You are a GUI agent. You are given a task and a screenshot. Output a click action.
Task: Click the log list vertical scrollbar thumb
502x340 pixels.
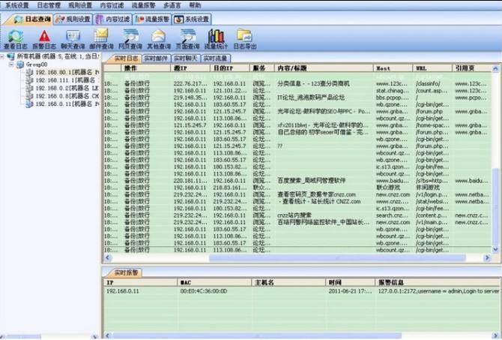point(495,206)
